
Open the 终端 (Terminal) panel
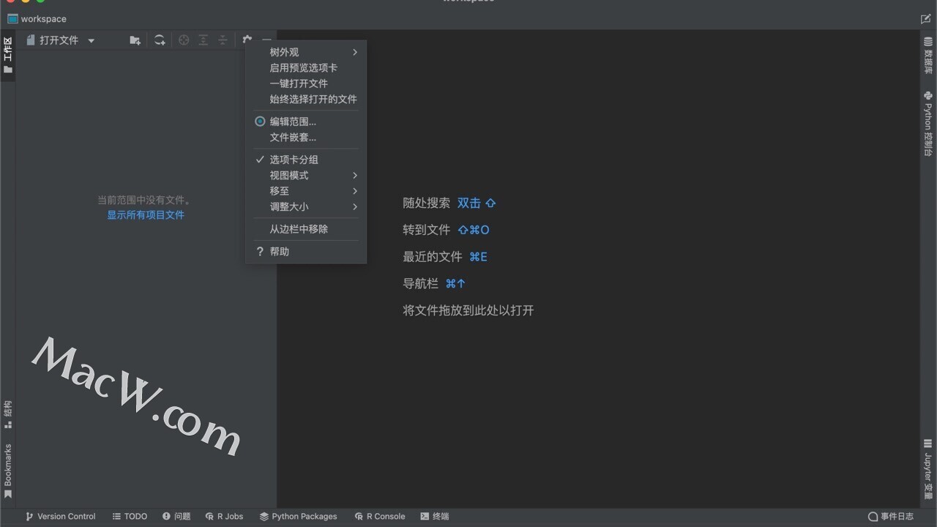434,516
